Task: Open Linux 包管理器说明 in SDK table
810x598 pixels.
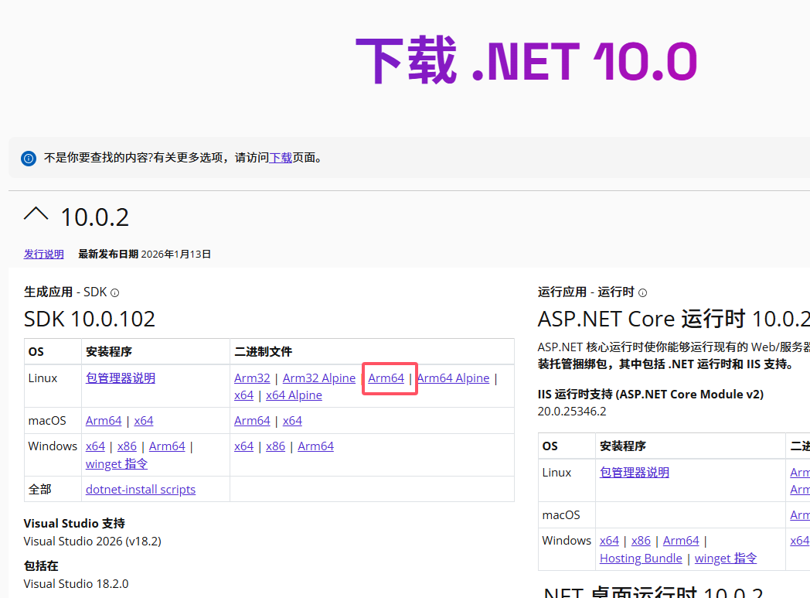Action: point(121,378)
